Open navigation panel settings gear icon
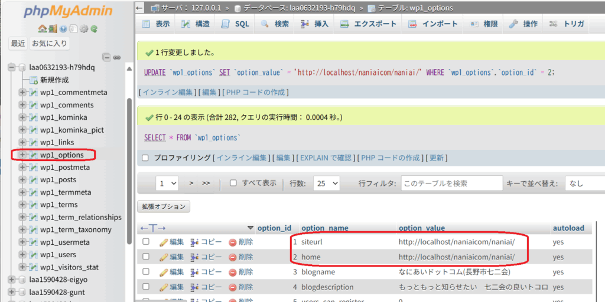Screen dimensions: 605x302 tap(84, 28)
